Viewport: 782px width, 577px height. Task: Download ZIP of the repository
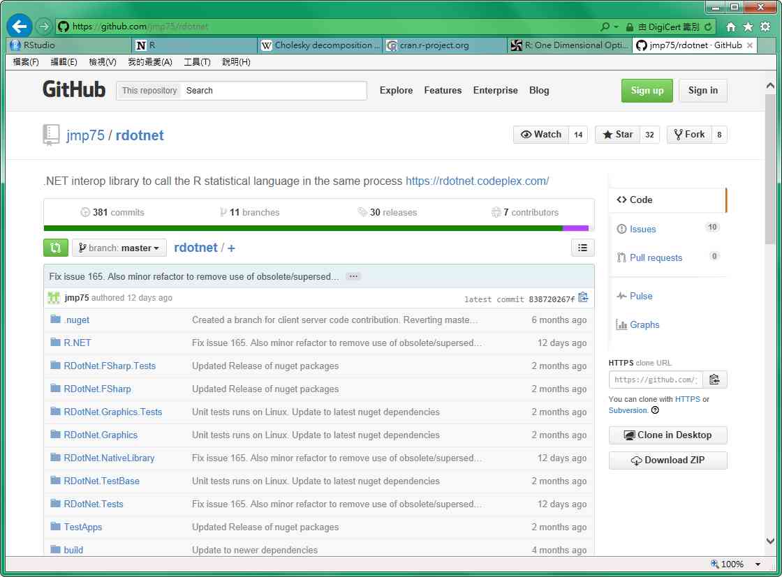[x=667, y=460]
